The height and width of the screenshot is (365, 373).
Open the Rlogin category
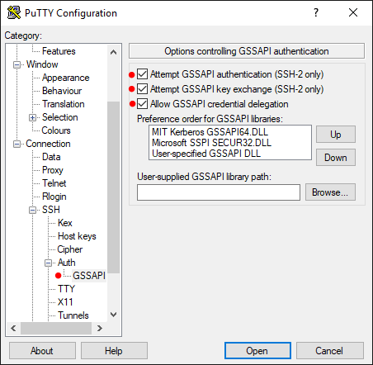54,197
